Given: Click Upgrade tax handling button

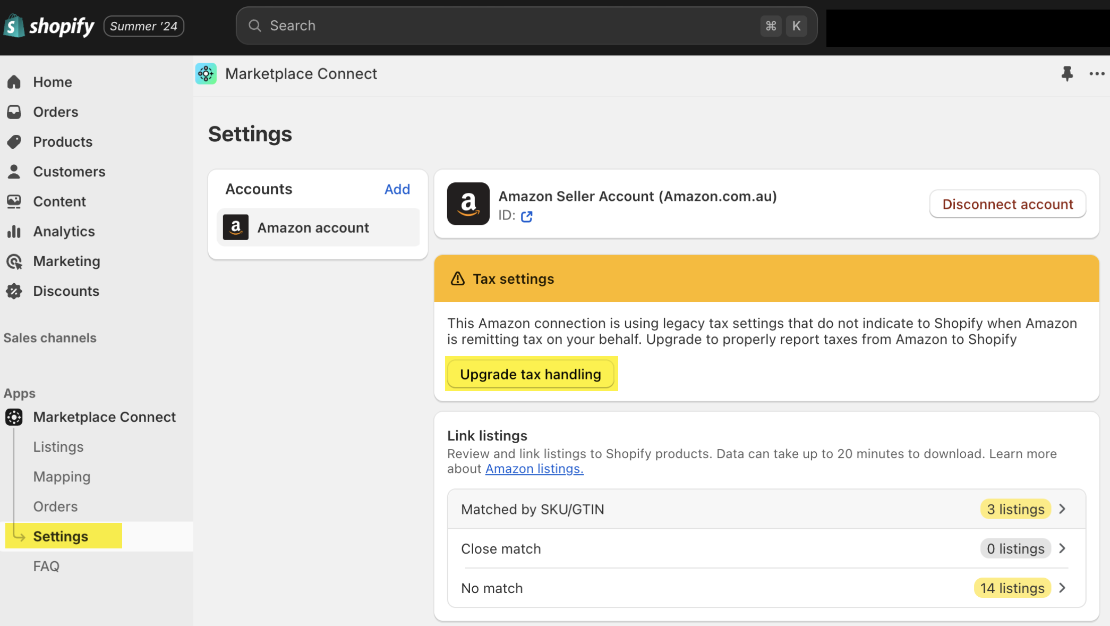Looking at the screenshot, I should [x=531, y=374].
